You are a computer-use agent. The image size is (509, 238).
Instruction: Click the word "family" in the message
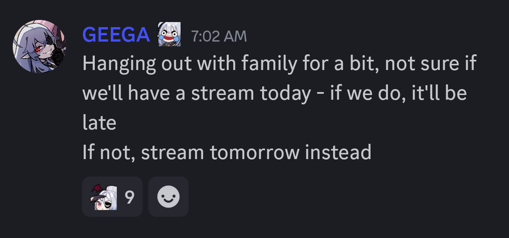[x=266, y=64]
